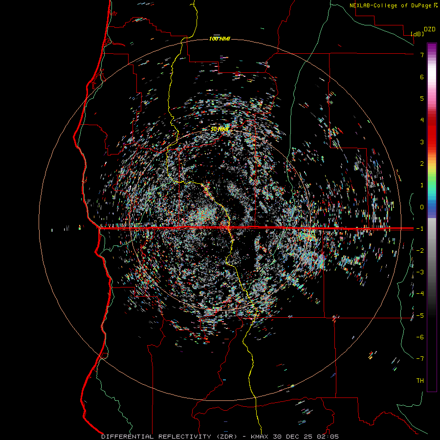Click the -1 dB value on color scale
Image resolution: width=440 pixels, height=440 pixels.
420,229
